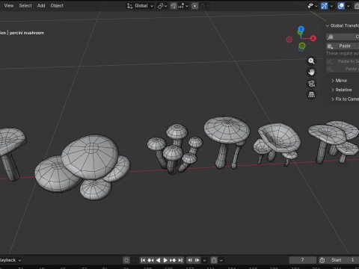Click the current frame field showing 7

(302, 260)
